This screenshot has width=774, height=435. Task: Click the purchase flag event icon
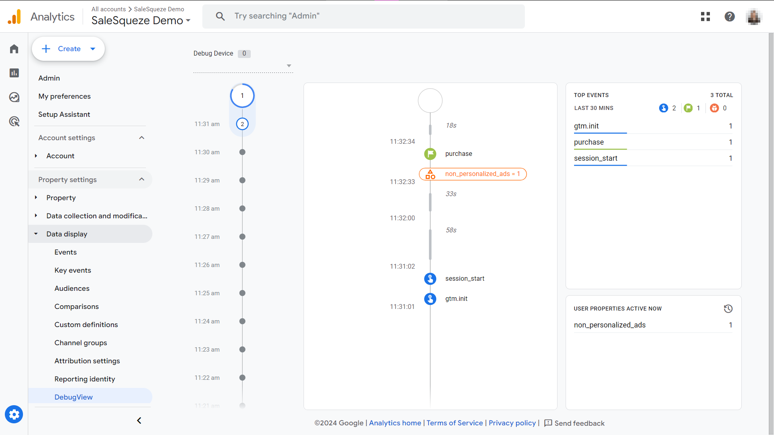(x=430, y=154)
